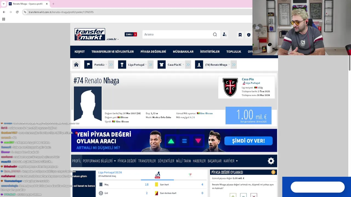The image size is (351, 197).
Task: Select the MİLLİ TAKIM tab
Action: pos(183,161)
